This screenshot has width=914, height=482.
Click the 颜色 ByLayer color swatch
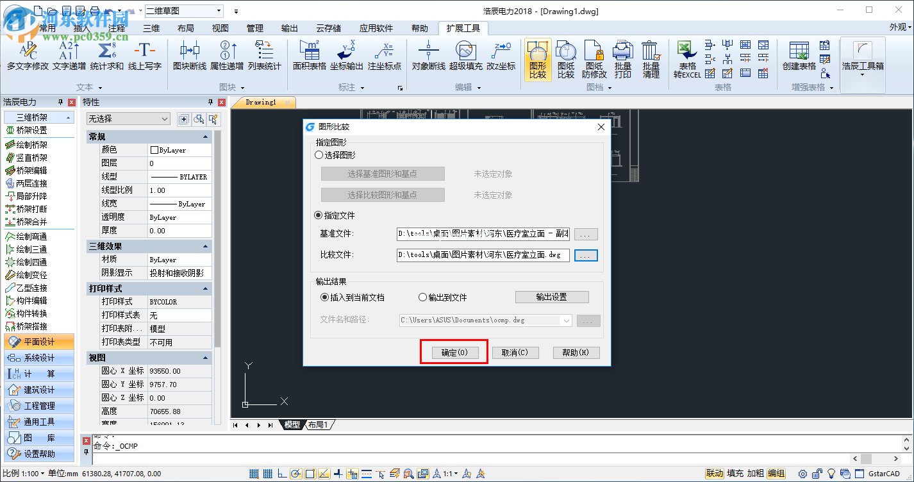(154, 150)
